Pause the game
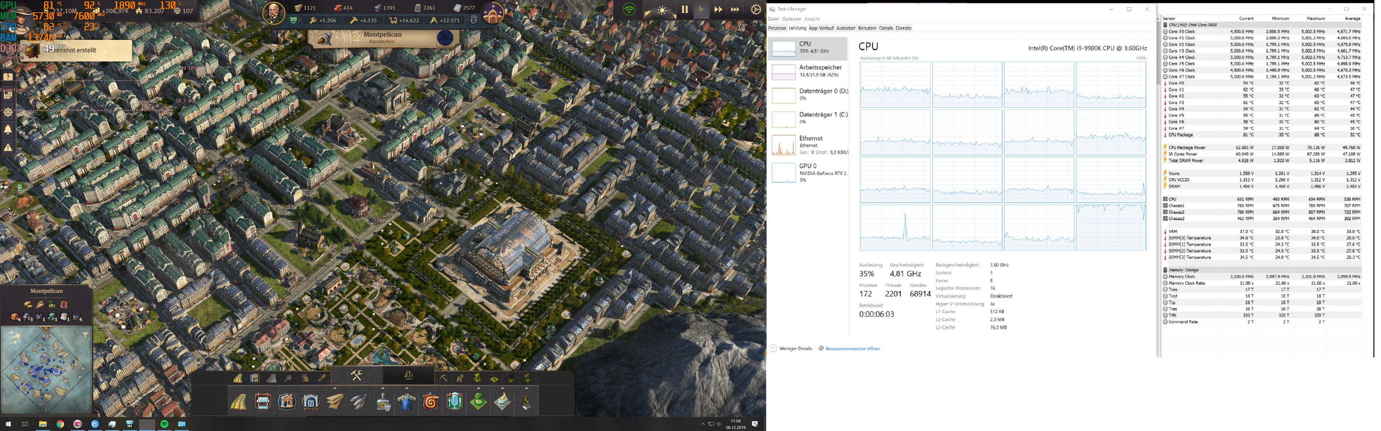 pos(685,10)
